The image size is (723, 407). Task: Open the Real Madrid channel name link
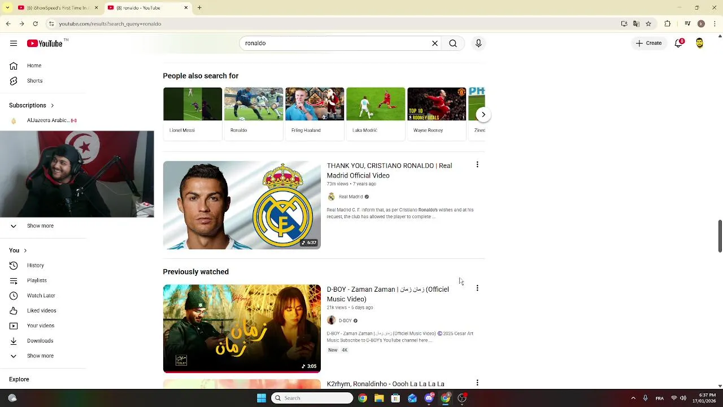click(351, 197)
